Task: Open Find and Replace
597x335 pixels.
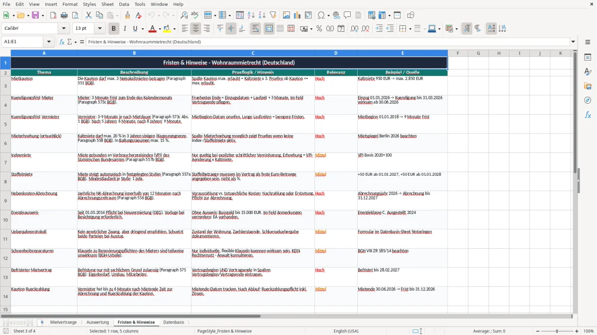Action: (184, 15)
